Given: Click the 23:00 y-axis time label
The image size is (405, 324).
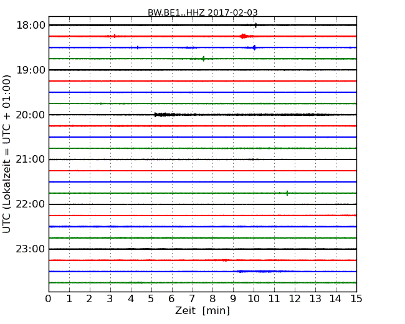Looking at the screenshot, I should (x=31, y=249).
